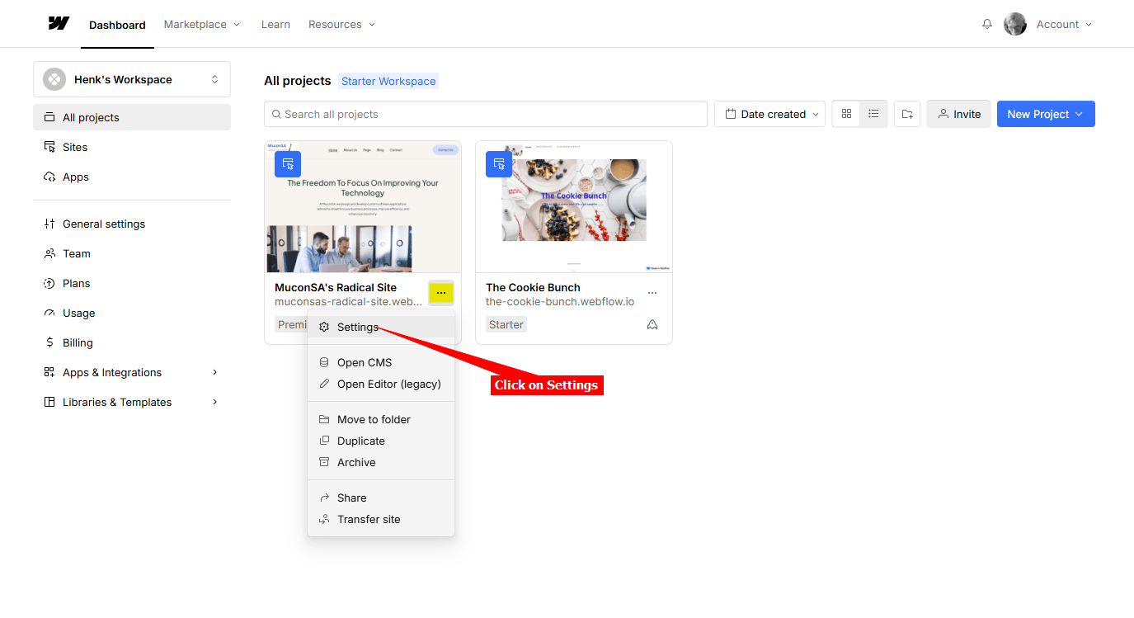Click the Invite button
The height and width of the screenshot is (618, 1134).
point(958,114)
